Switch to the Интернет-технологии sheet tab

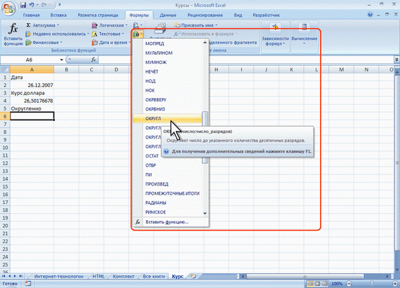click(59, 276)
